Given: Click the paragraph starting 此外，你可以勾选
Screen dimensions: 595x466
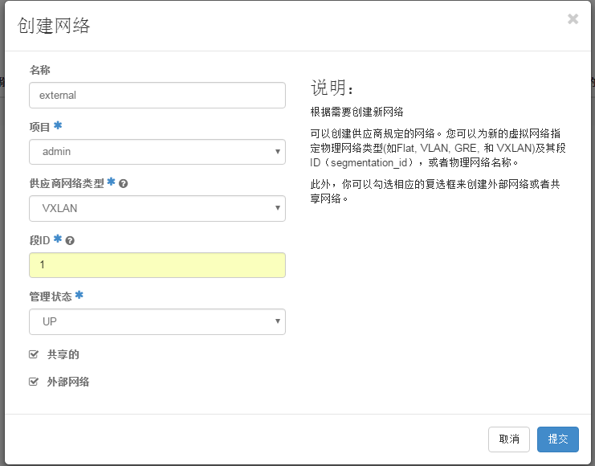Looking at the screenshot, I should [435, 191].
